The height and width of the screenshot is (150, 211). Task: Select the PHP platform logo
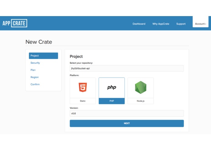coord(112,87)
